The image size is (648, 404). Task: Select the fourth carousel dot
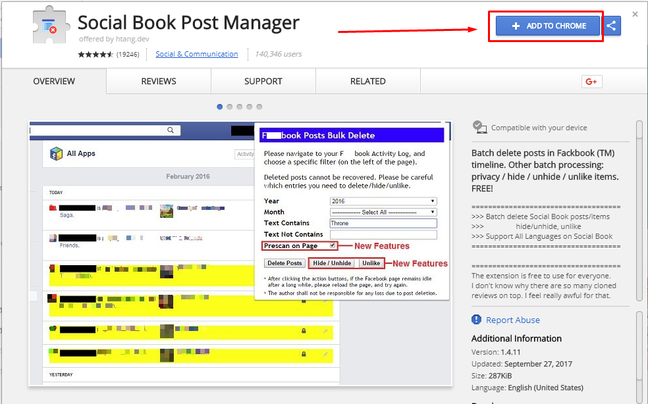[249, 107]
